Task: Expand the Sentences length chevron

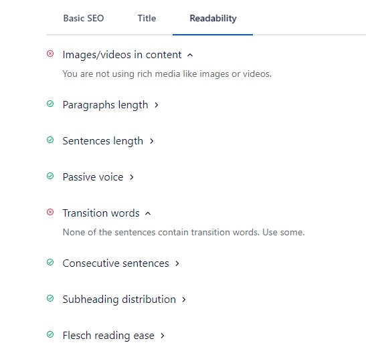Action: click(152, 141)
